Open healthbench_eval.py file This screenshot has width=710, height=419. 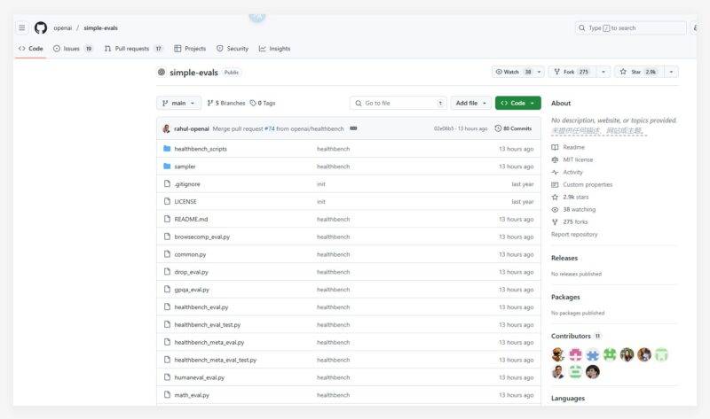click(x=201, y=307)
